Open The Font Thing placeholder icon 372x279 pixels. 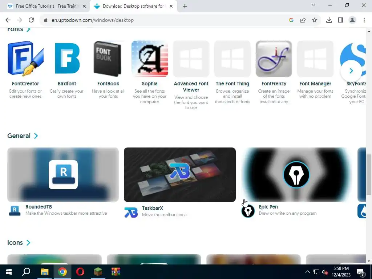232,58
